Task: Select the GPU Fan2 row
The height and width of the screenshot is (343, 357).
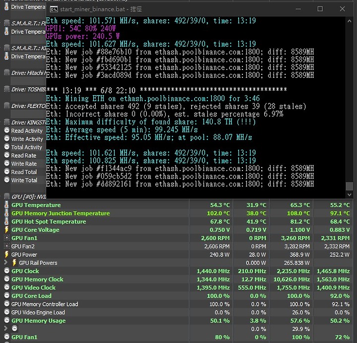Action: [178, 246]
